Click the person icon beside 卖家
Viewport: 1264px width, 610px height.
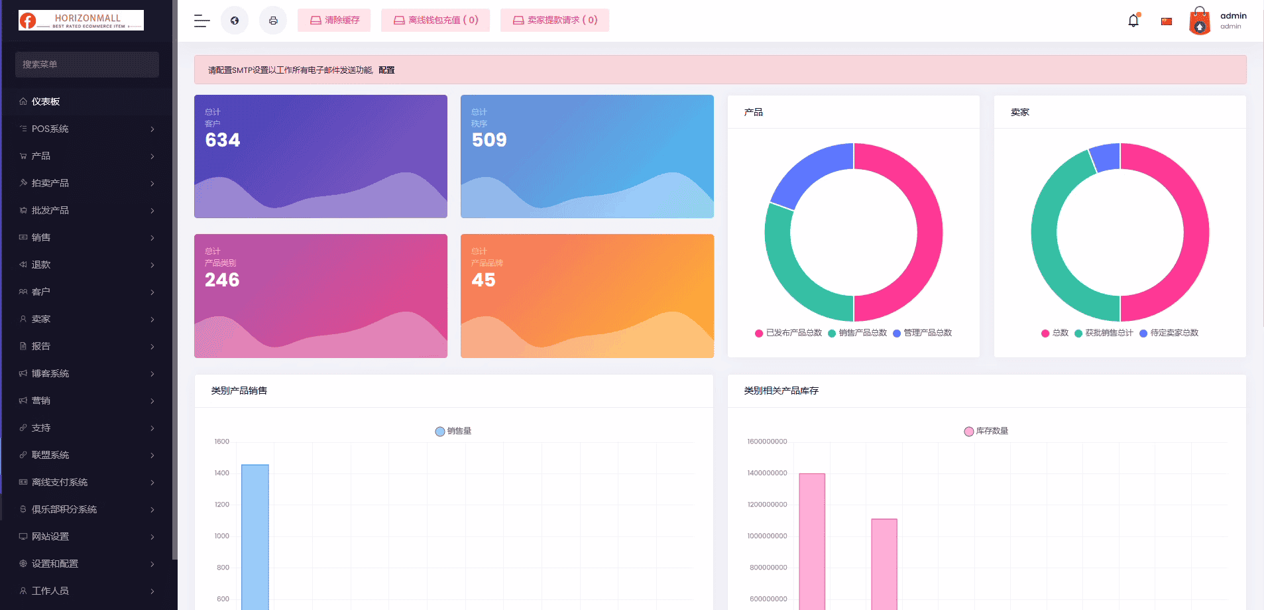[23, 319]
